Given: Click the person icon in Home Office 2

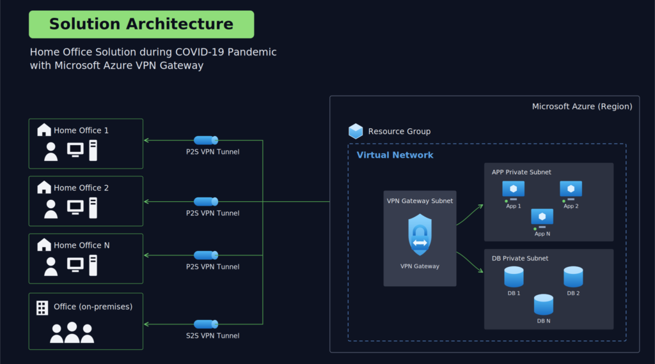Looking at the screenshot, I should click(x=51, y=209).
